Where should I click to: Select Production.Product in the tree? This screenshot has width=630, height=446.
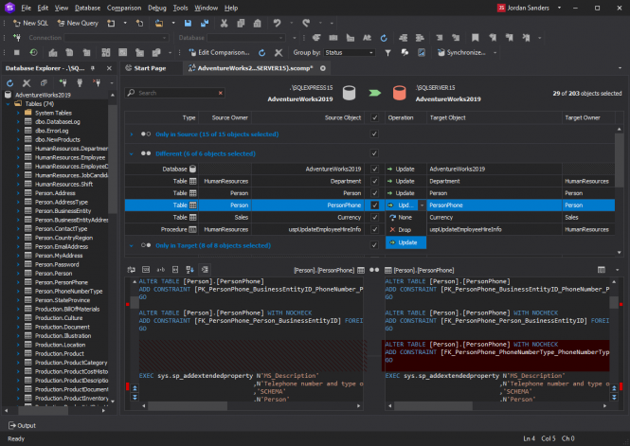click(x=59, y=353)
